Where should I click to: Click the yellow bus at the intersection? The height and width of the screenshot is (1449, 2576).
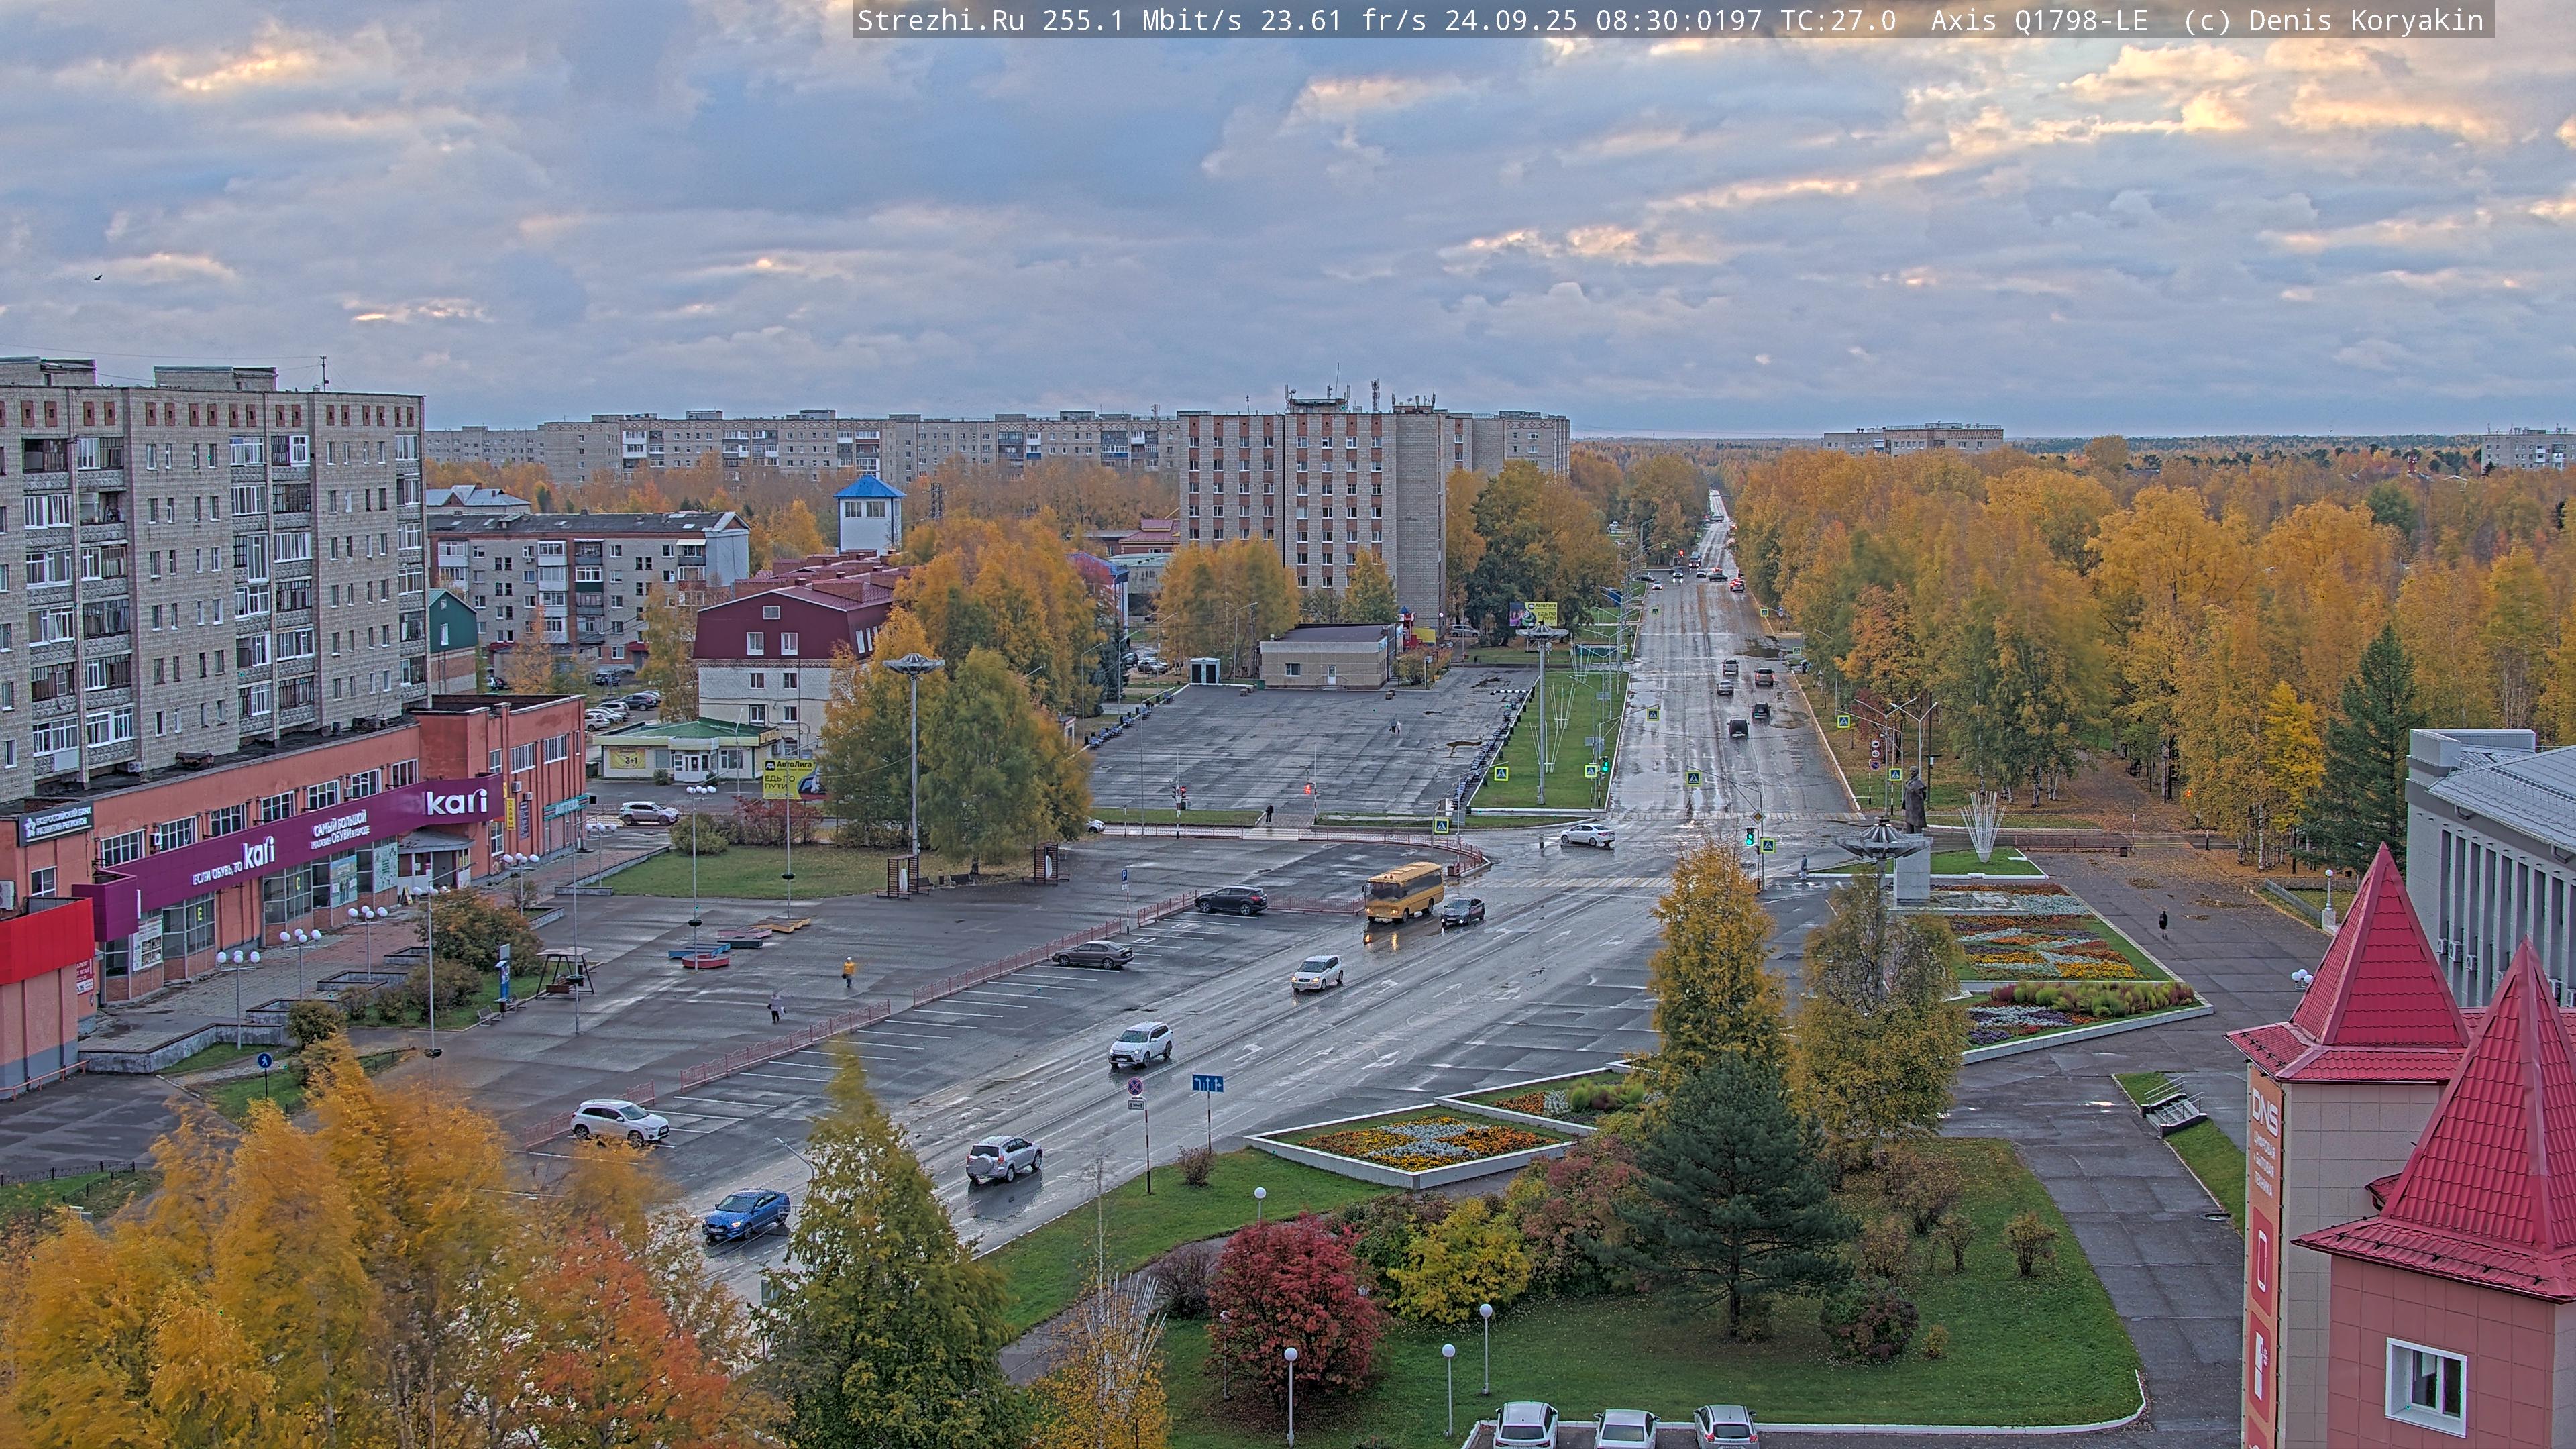pos(1403,890)
